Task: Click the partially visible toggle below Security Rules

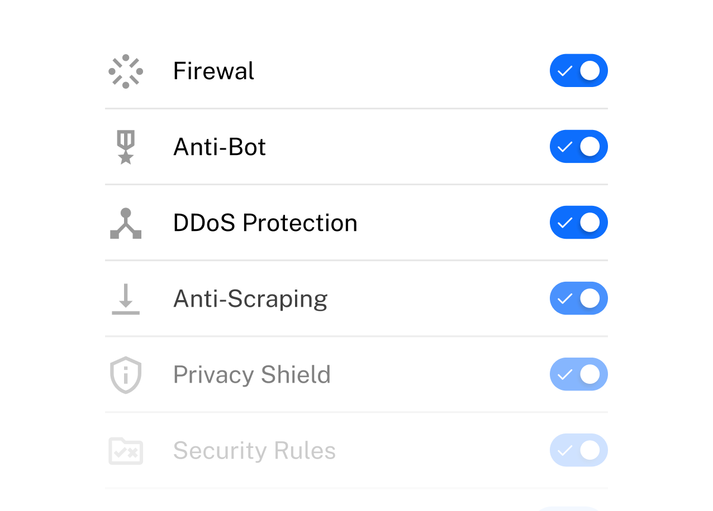Action: (x=568, y=508)
